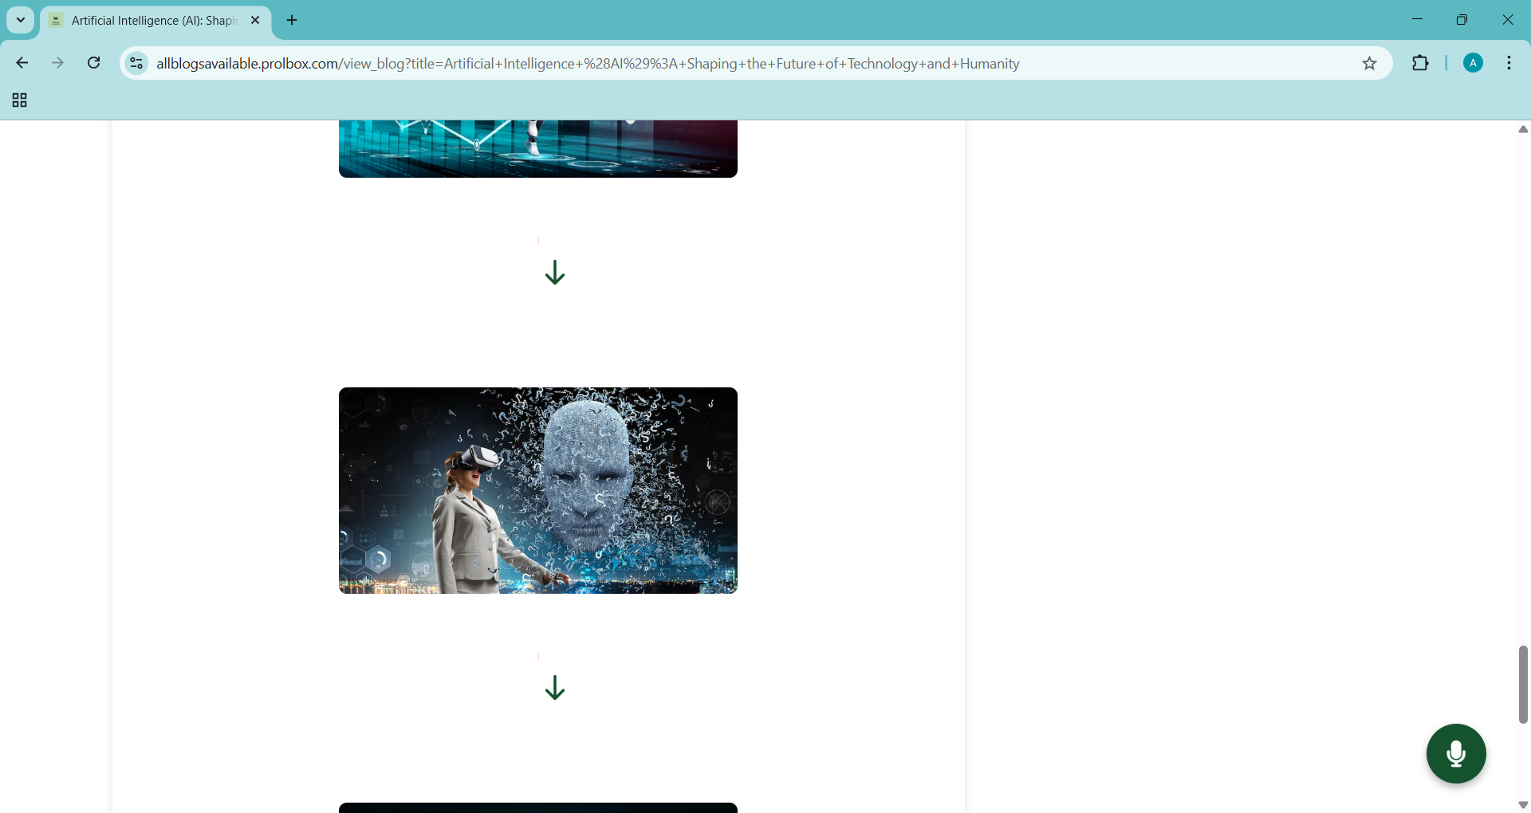The width and height of the screenshot is (1531, 813).
Task: Click the green microphone voice button
Action: tap(1455, 753)
